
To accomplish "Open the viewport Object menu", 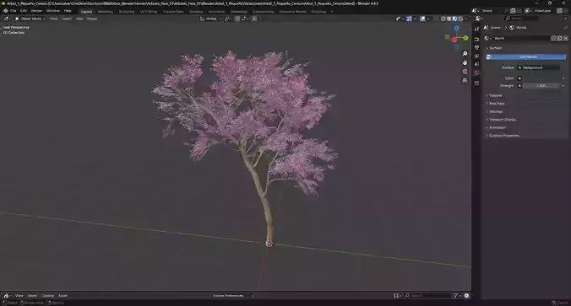I will coord(92,19).
